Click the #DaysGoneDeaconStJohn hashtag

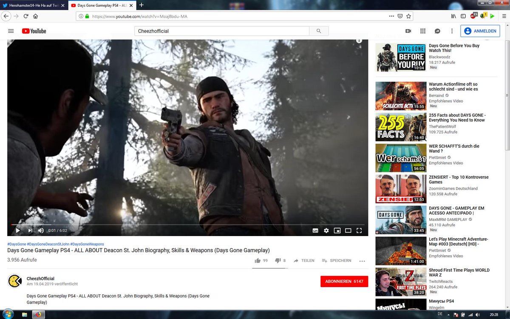(x=48, y=244)
